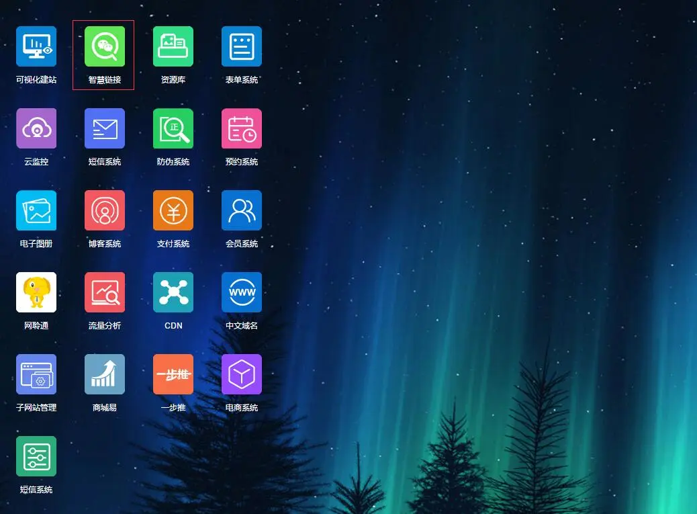Click the CDN network icon

point(173,293)
